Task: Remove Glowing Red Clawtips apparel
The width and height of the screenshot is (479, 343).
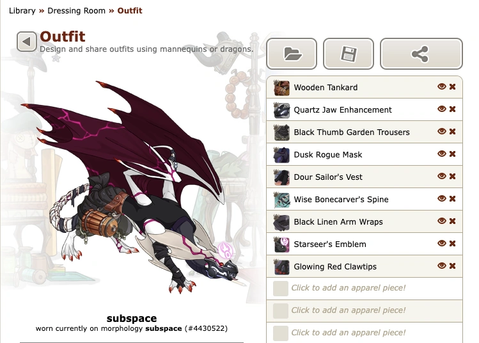Action: [x=452, y=266]
